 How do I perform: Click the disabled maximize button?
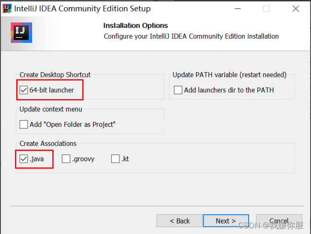tap(266, 9)
